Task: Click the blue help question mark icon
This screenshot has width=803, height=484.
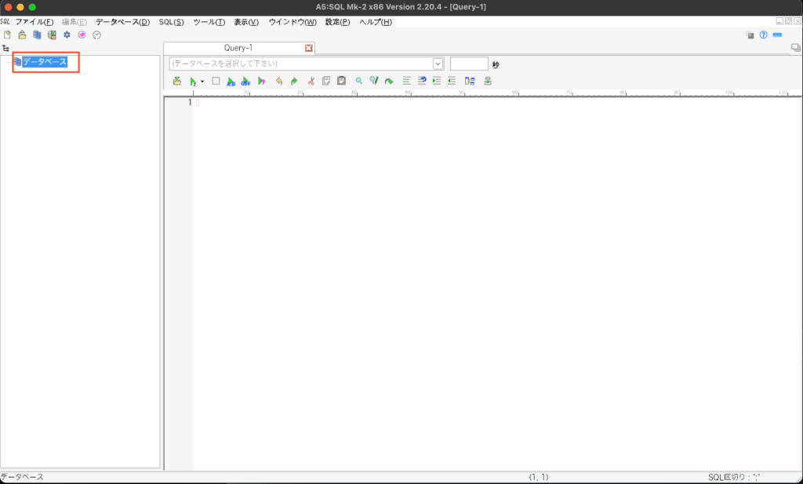Action: coord(763,35)
